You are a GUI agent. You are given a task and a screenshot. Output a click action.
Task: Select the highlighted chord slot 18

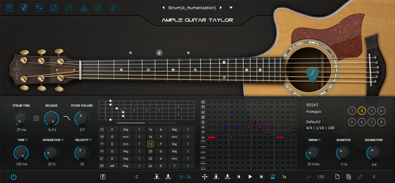tap(150, 144)
